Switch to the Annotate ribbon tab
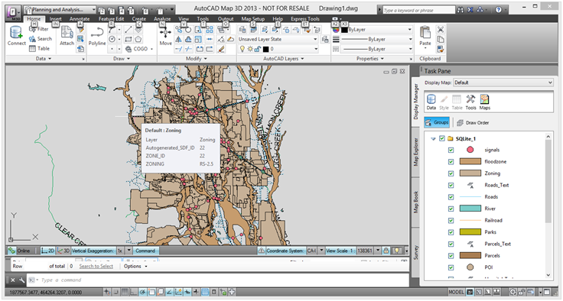This screenshot has width=563, height=301. click(80, 18)
